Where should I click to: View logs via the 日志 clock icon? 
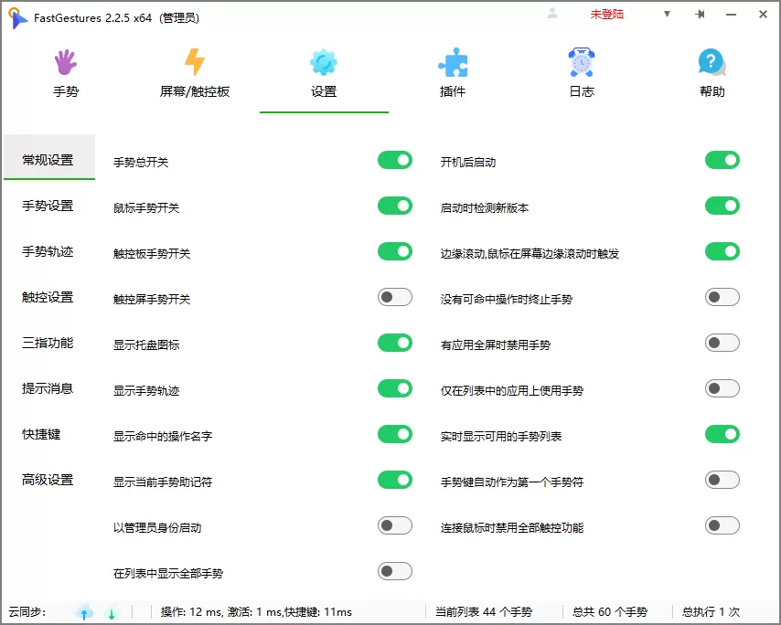(x=581, y=62)
